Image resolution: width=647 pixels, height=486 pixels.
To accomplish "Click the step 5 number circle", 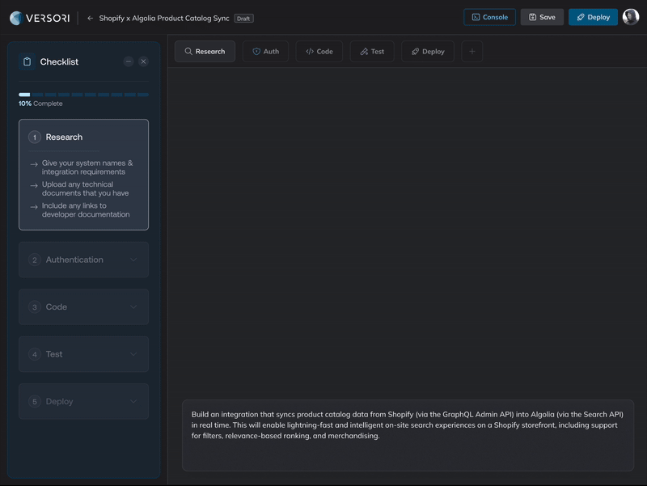I will click(x=35, y=401).
